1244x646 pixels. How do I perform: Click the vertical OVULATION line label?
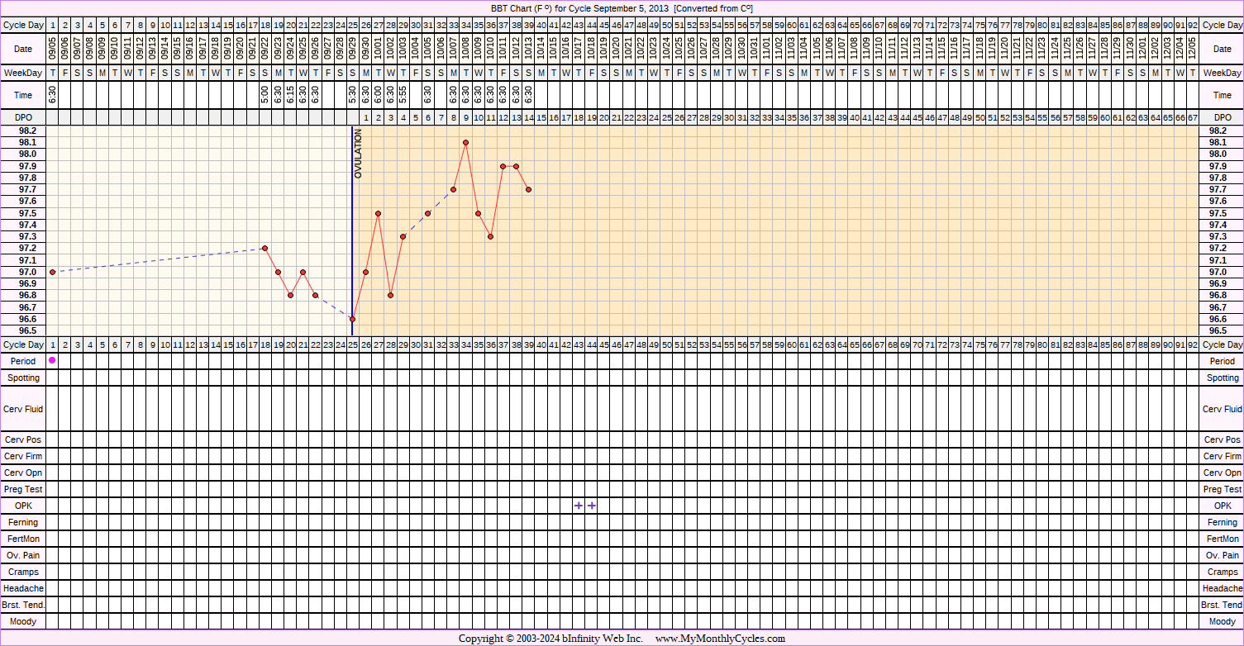pyautogui.click(x=359, y=154)
